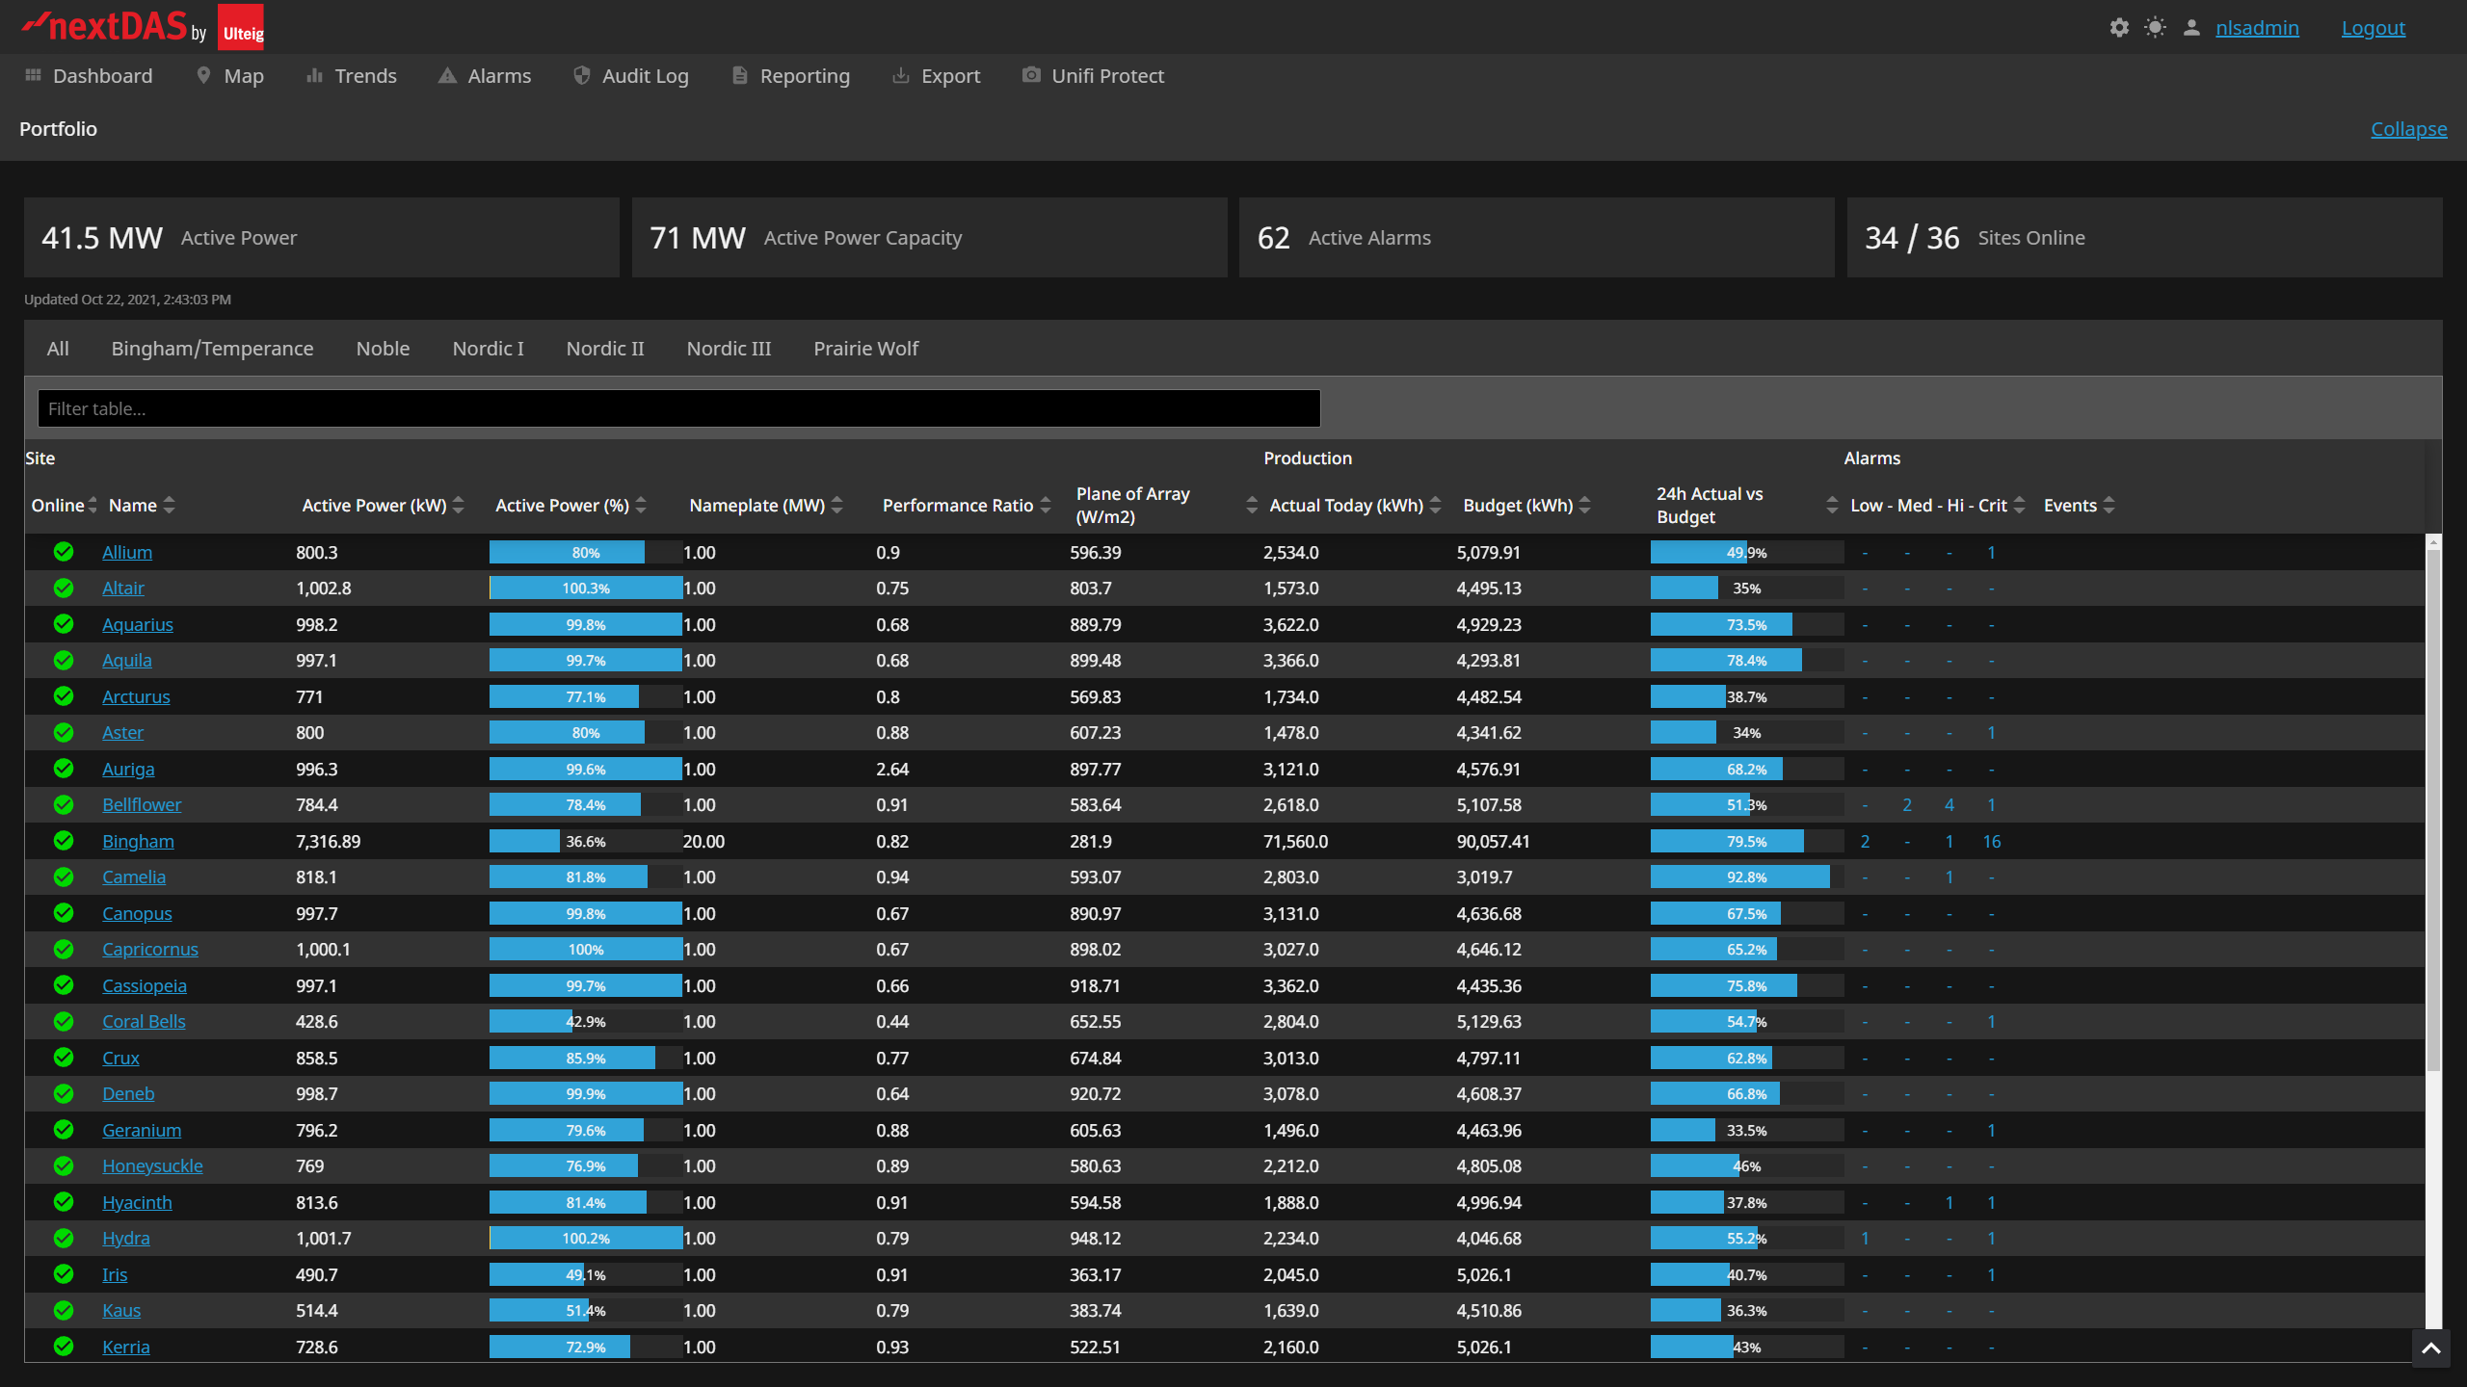Sort by Name column arrows
2467x1387 pixels.
pyautogui.click(x=170, y=505)
